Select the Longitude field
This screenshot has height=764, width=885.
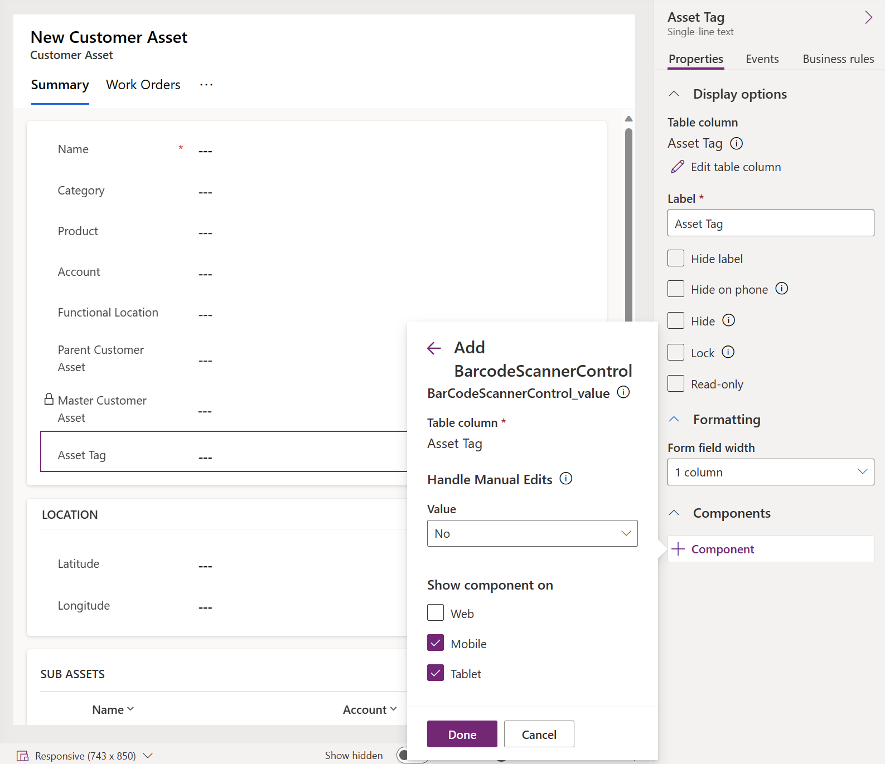(224, 606)
